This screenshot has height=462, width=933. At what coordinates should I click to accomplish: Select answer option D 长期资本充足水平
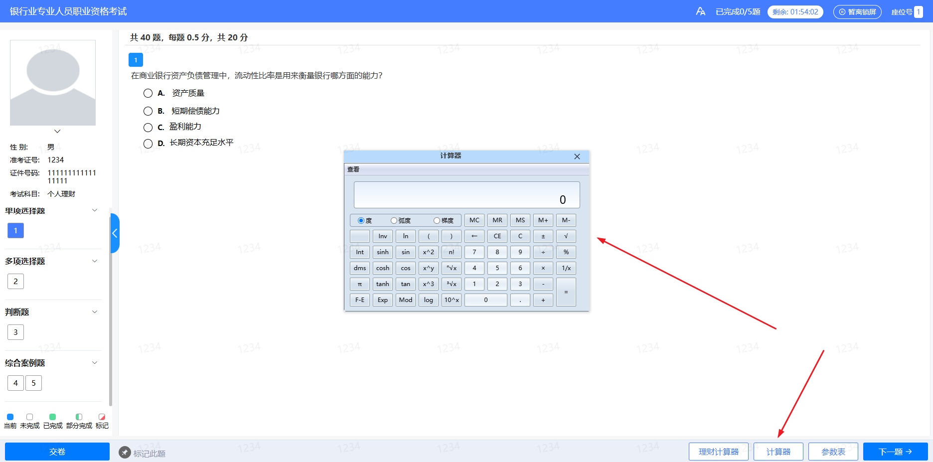(148, 144)
